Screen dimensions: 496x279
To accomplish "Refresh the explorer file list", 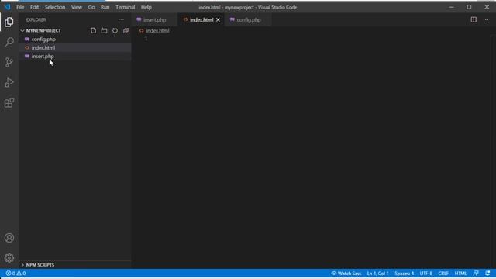I will click(115, 31).
